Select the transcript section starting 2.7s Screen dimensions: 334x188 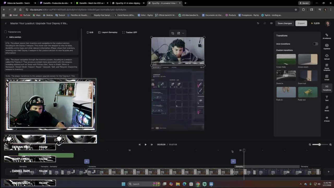click(41, 48)
